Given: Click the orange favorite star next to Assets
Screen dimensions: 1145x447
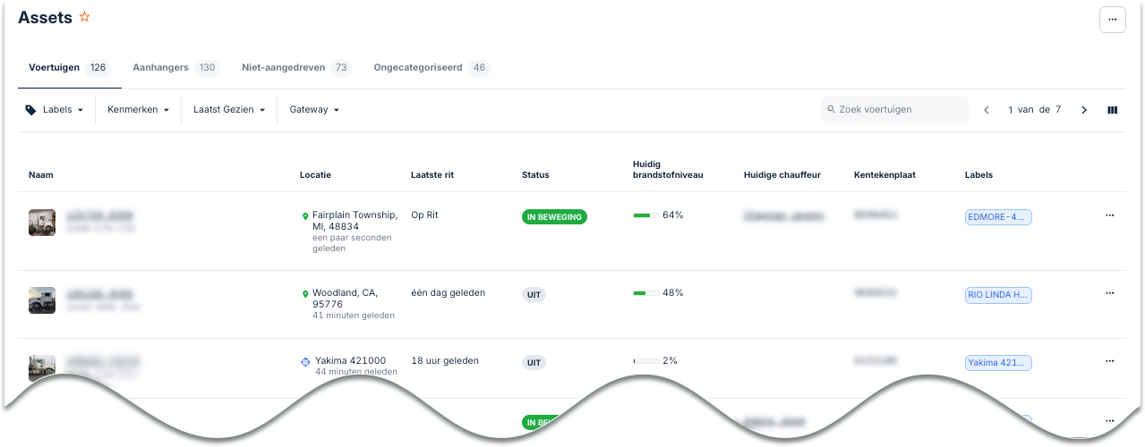Looking at the screenshot, I should 85,17.
